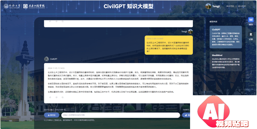Screen dimensions: 257x129
Task: Select the MediMind model card
Action: [226, 61]
